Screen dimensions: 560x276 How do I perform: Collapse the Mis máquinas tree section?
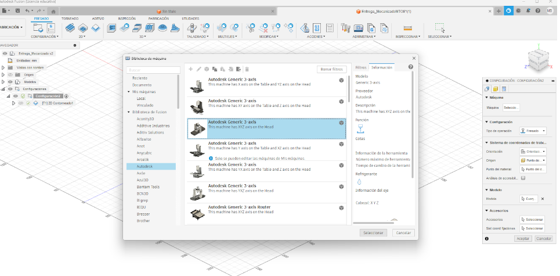point(129,92)
